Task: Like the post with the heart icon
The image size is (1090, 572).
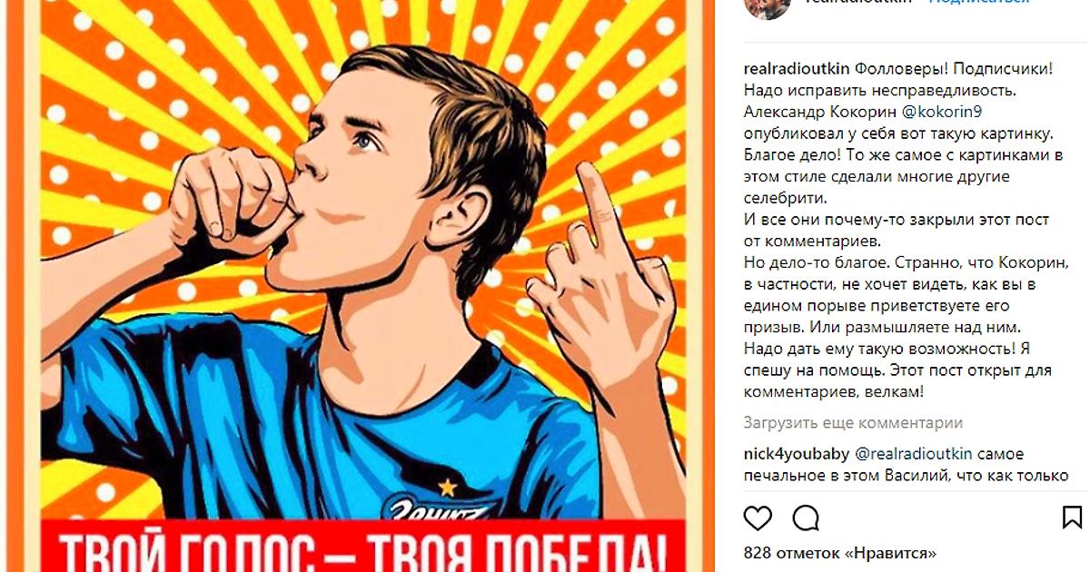Action: 758,518
